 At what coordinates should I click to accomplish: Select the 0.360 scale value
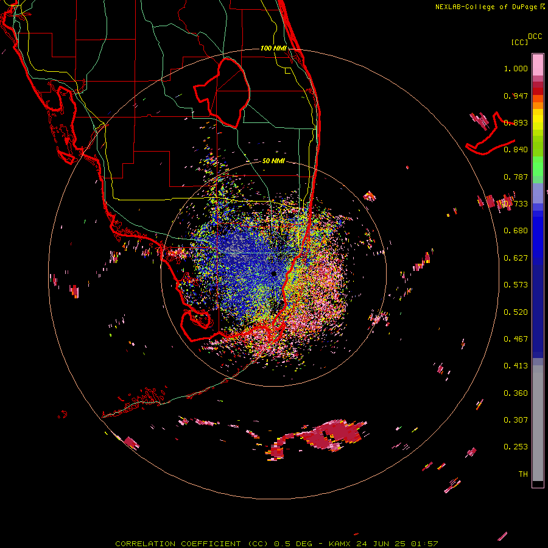point(516,393)
